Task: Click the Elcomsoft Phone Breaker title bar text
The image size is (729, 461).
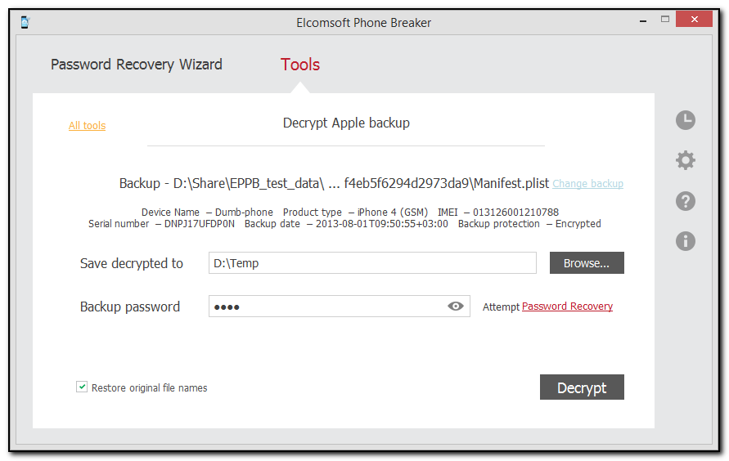Action: tap(363, 23)
